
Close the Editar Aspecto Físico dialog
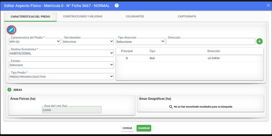pos(268,5)
